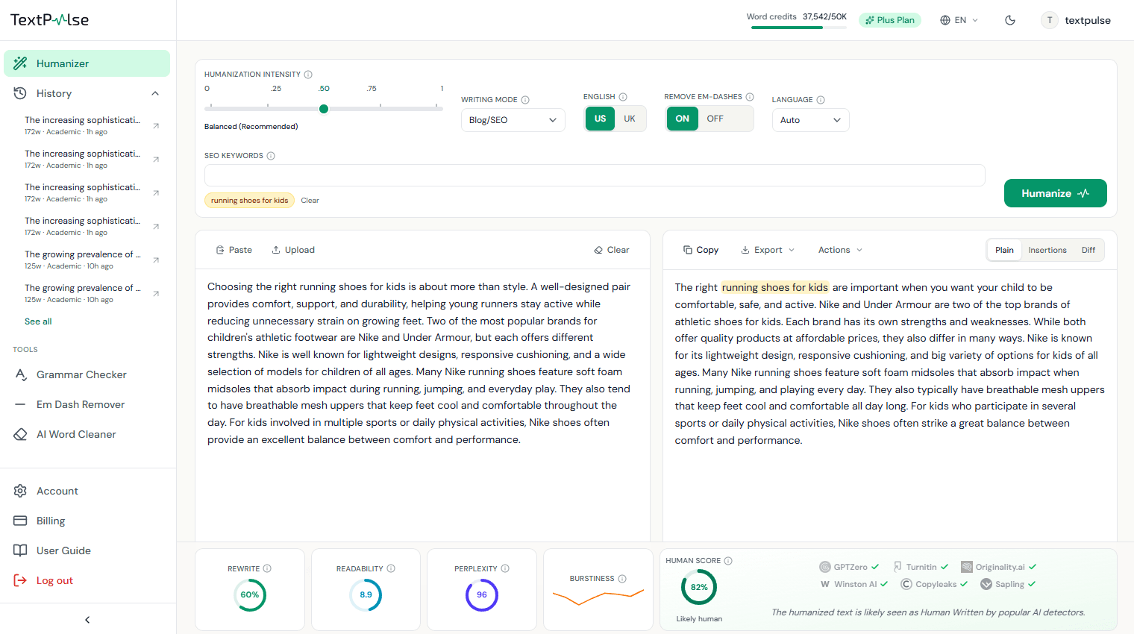Screen dimensions: 1134x634
Task: Click the Winston AI detector icon
Action: click(x=825, y=584)
